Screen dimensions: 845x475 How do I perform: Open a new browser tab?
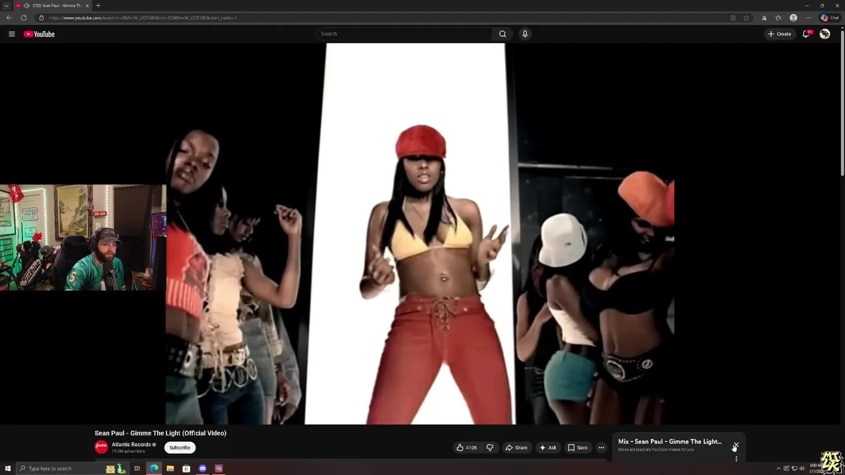click(x=98, y=5)
